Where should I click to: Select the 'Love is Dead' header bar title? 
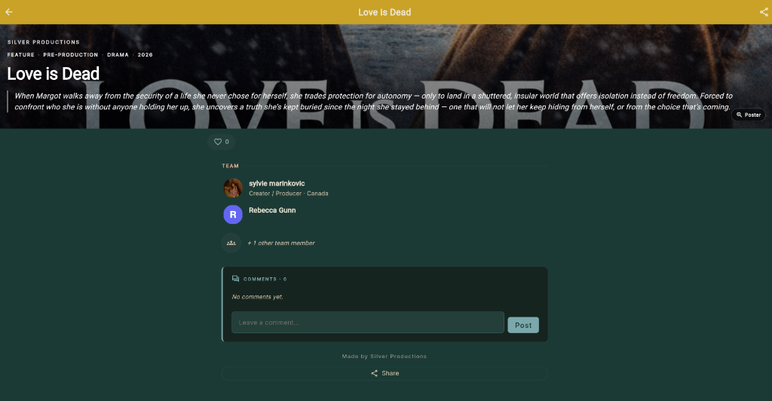click(x=384, y=12)
